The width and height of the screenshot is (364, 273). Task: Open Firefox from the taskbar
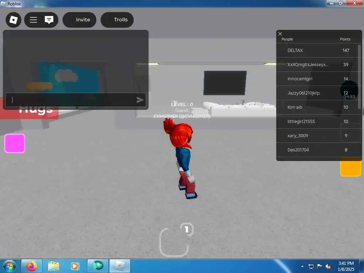pyautogui.click(x=32, y=266)
